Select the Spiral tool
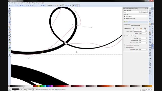Screen dimensions: 162x91 (x=10, y=30)
